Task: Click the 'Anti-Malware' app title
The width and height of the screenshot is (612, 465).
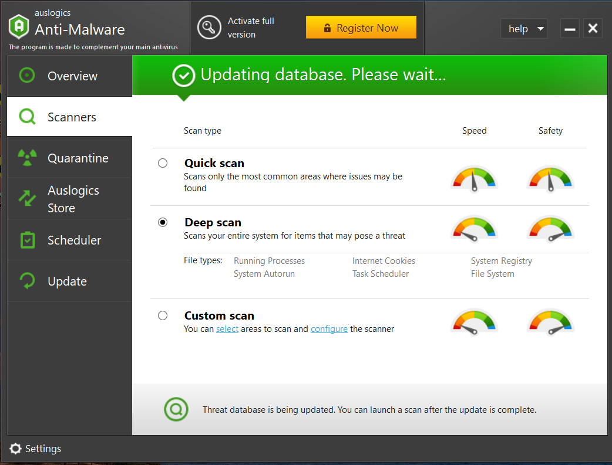Action: click(x=80, y=30)
